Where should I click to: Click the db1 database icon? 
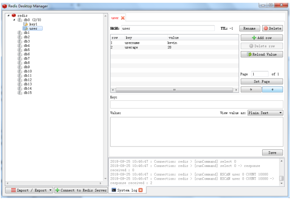coord(20,32)
